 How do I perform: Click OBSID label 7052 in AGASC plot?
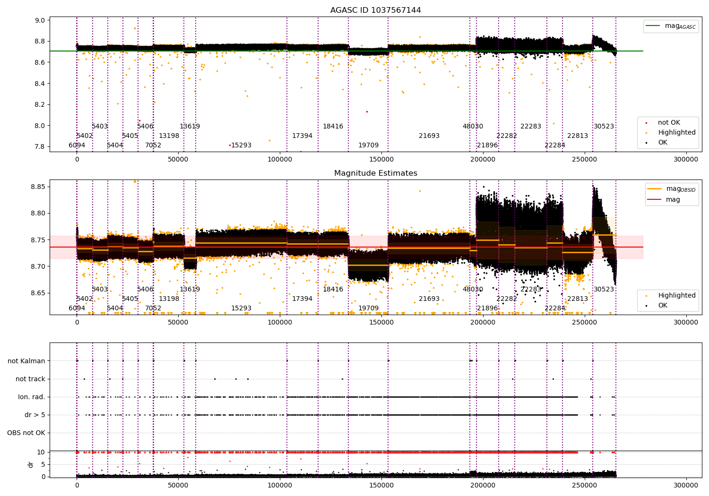(x=153, y=145)
